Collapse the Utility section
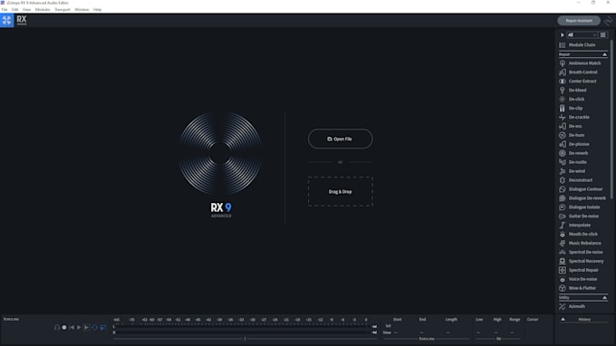This screenshot has width=616, height=346. click(x=604, y=298)
